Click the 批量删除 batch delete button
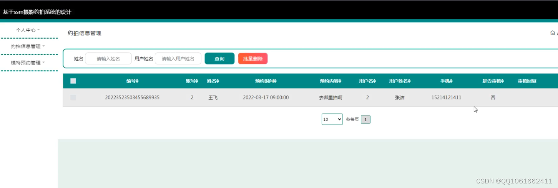The height and width of the screenshot is (188, 558). pos(253,59)
